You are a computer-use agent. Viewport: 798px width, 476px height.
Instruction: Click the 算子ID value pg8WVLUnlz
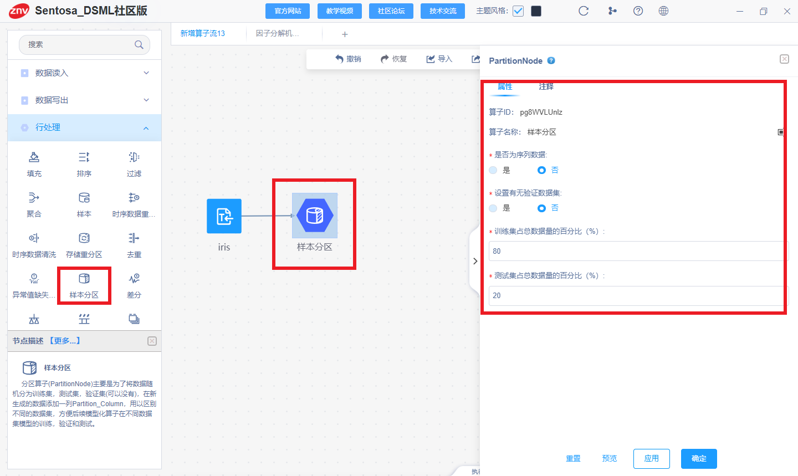coord(541,112)
